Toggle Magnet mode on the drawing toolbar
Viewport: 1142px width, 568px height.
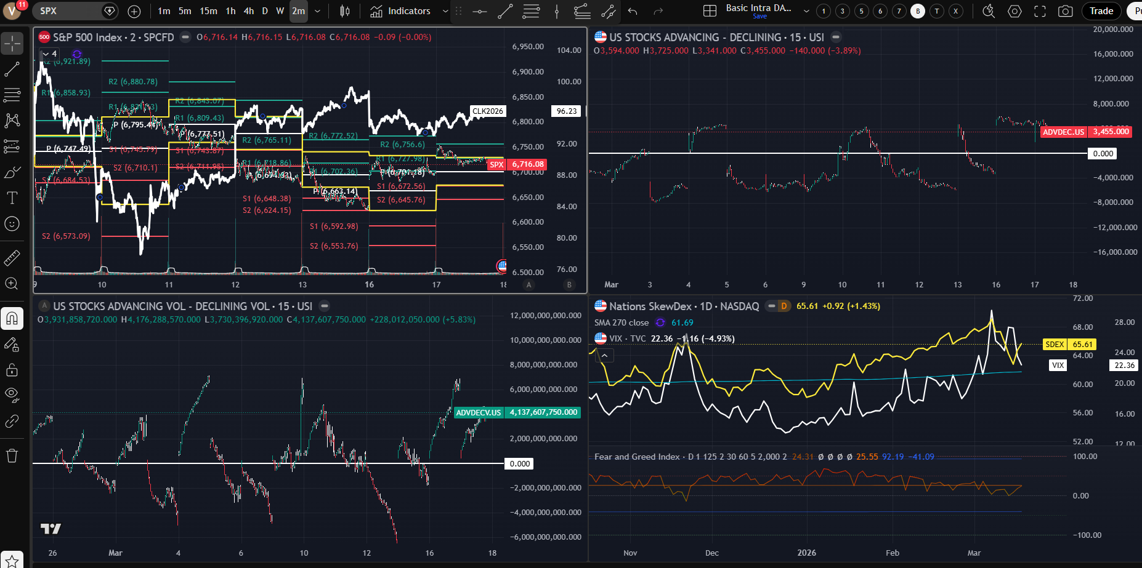[x=12, y=318]
